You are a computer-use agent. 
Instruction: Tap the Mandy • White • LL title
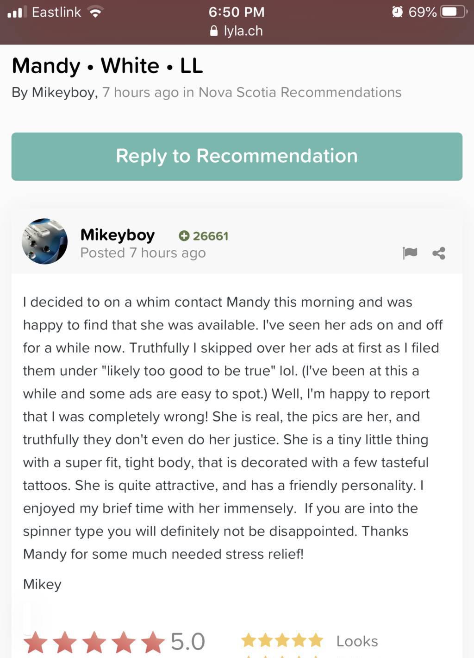107,65
